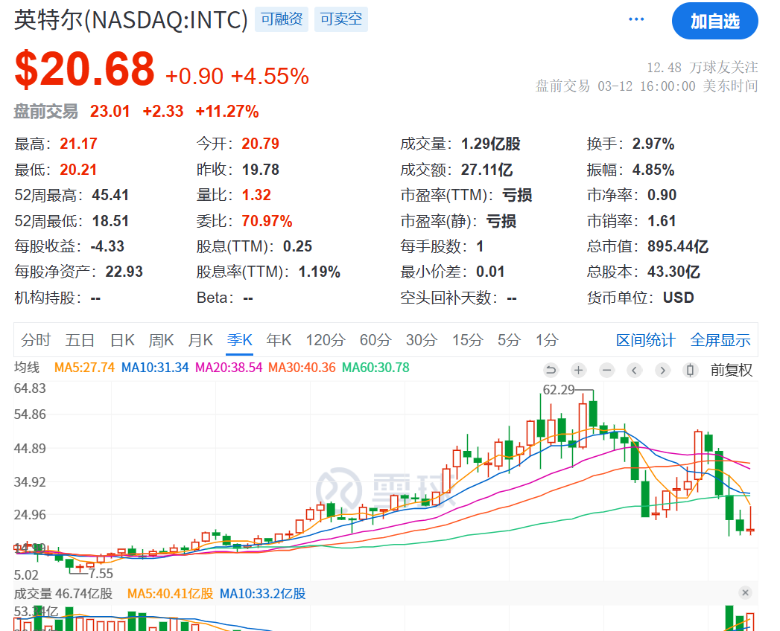
Task: Zoom out chart with minus icon
Action: (606, 370)
